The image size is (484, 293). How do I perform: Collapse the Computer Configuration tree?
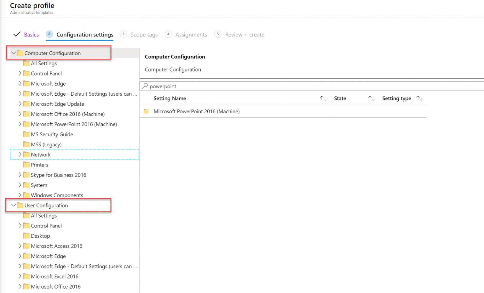click(x=13, y=53)
